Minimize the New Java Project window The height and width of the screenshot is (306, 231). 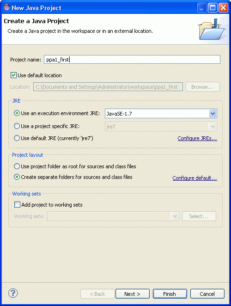[202, 8]
